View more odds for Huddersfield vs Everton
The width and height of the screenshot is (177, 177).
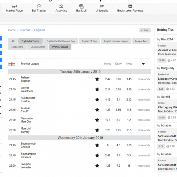(144, 100)
